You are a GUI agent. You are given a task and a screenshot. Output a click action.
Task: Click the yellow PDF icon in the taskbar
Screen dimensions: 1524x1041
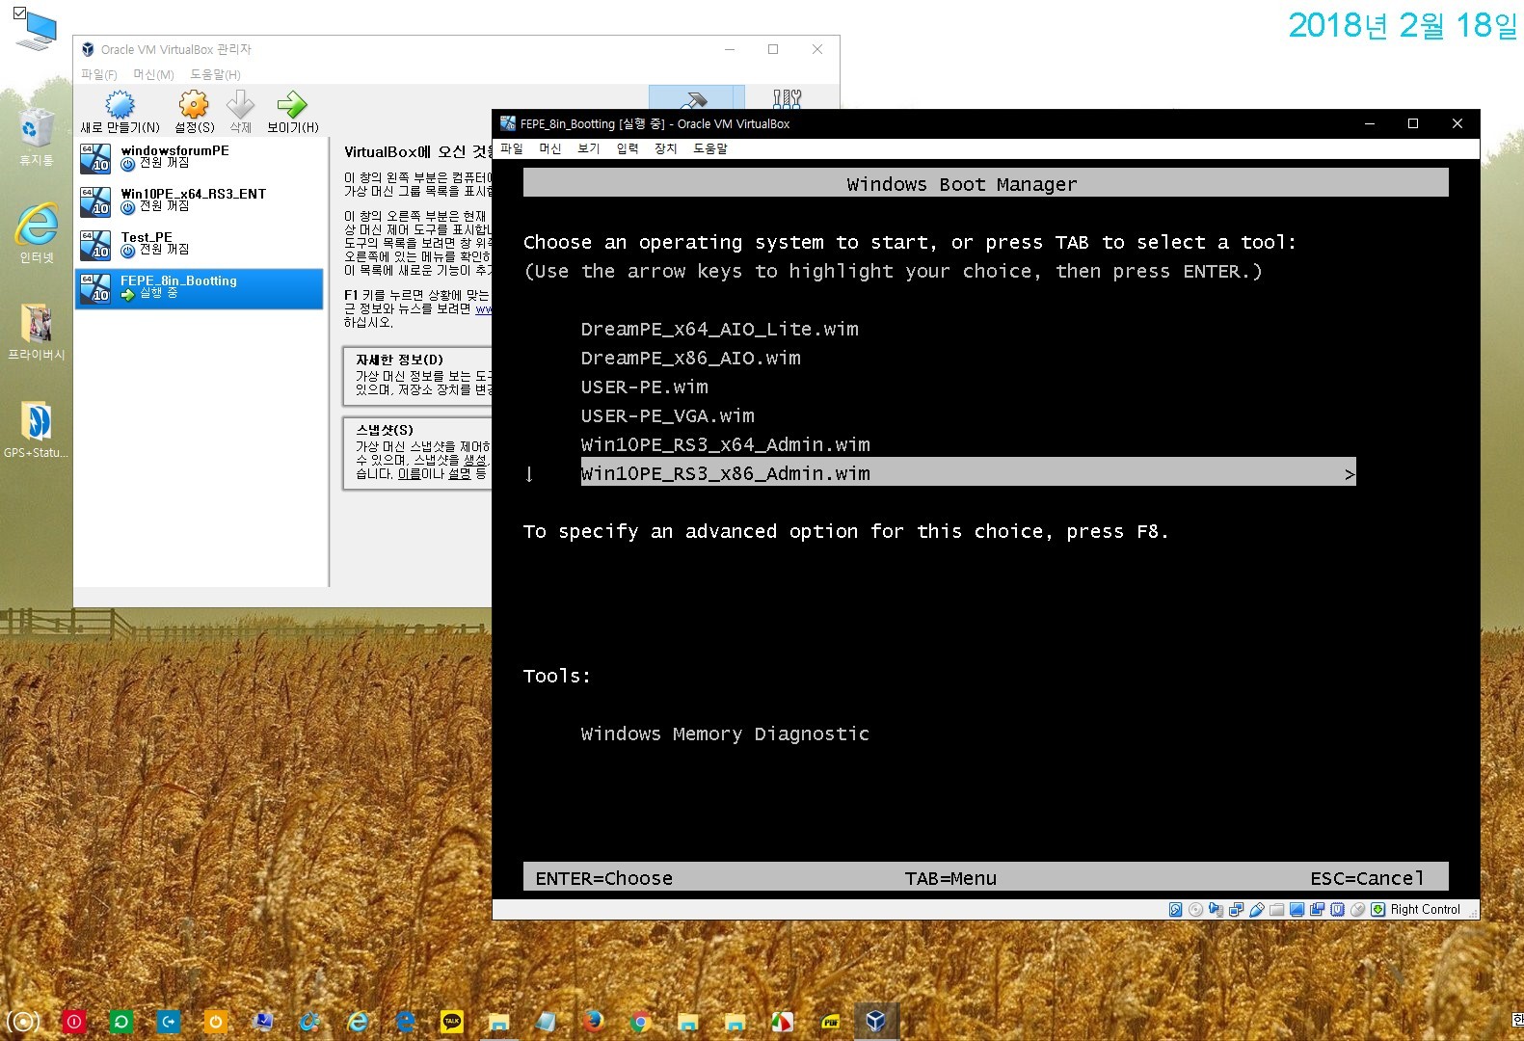830,1021
